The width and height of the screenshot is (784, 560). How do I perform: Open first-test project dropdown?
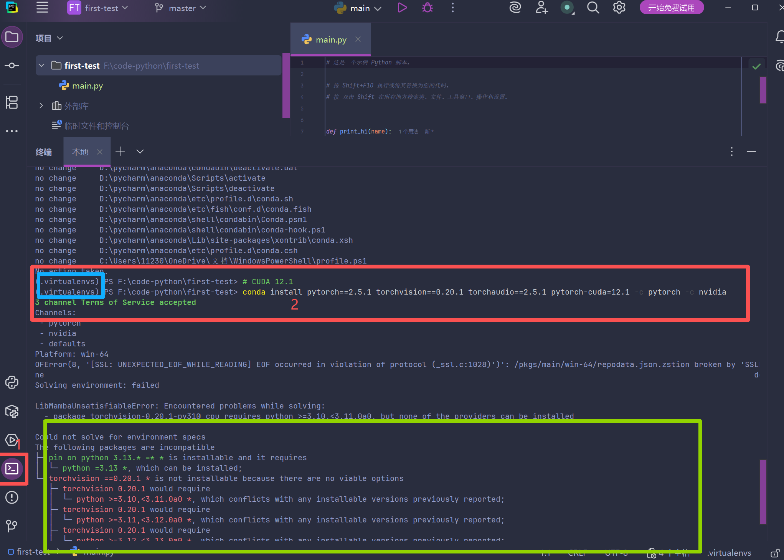(98, 8)
